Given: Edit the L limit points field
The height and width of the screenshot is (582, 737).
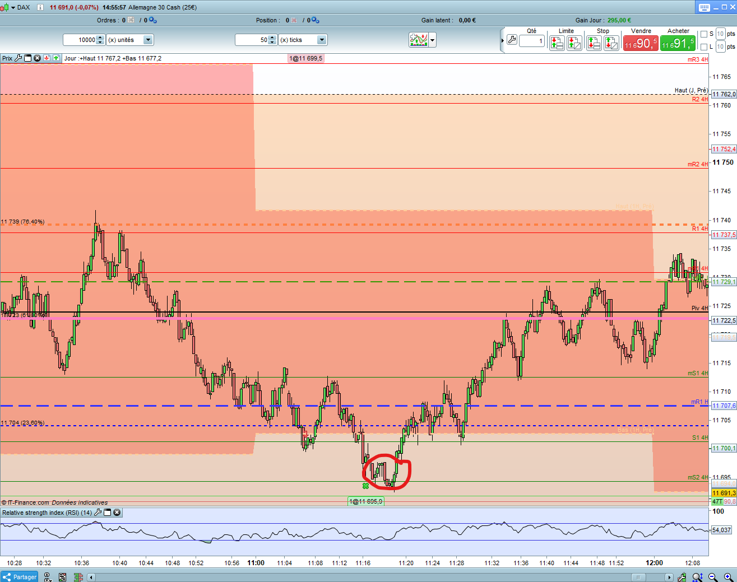Looking at the screenshot, I should click(x=721, y=47).
